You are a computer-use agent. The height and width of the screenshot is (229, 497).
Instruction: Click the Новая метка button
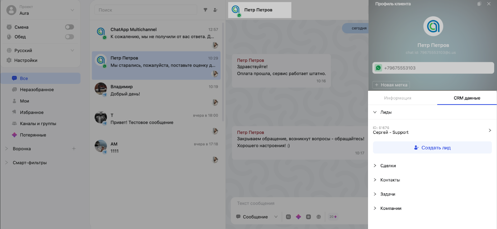[x=391, y=85]
